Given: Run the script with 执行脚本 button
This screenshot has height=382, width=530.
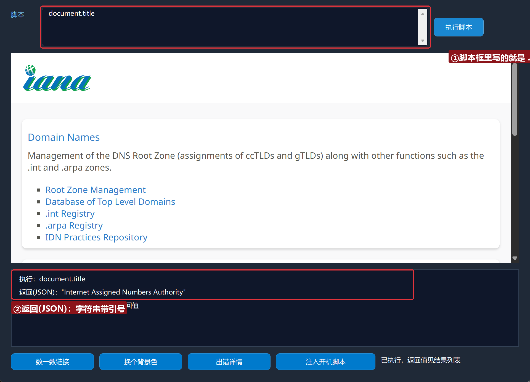Looking at the screenshot, I should pos(459,27).
